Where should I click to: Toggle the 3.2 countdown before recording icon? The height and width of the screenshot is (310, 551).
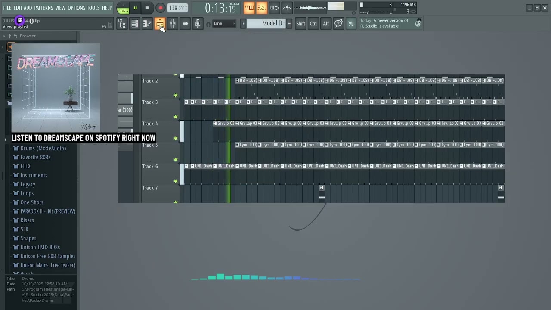[x=261, y=8]
